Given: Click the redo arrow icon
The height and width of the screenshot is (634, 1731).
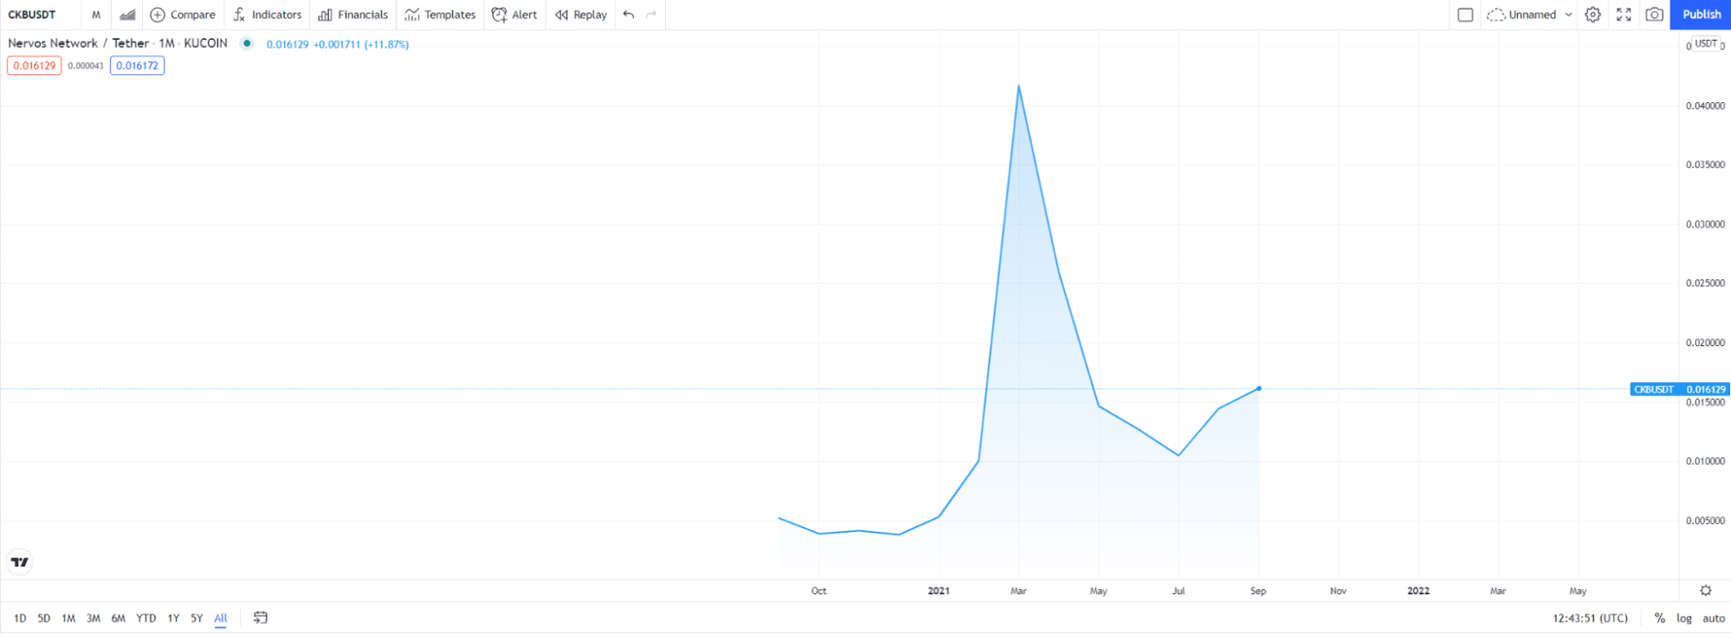Looking at the screenshot, I should point(651,15).
